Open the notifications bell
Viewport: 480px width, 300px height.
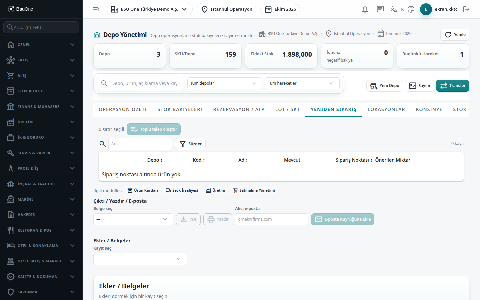click(365, 9)
